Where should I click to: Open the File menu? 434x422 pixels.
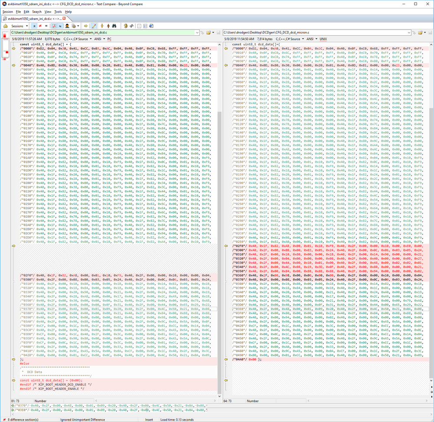tap(18, 12)
